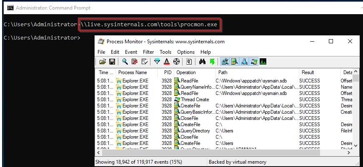The width and height of the screenshot is (363, 167).
Task: Open the Filter menu
Action: pyautogui.click(x=148, y=52)
